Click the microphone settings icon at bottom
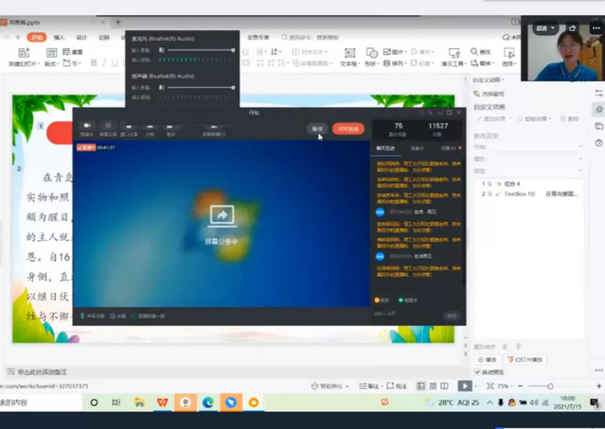Viewport: 605px width, 429px height. 84,316
